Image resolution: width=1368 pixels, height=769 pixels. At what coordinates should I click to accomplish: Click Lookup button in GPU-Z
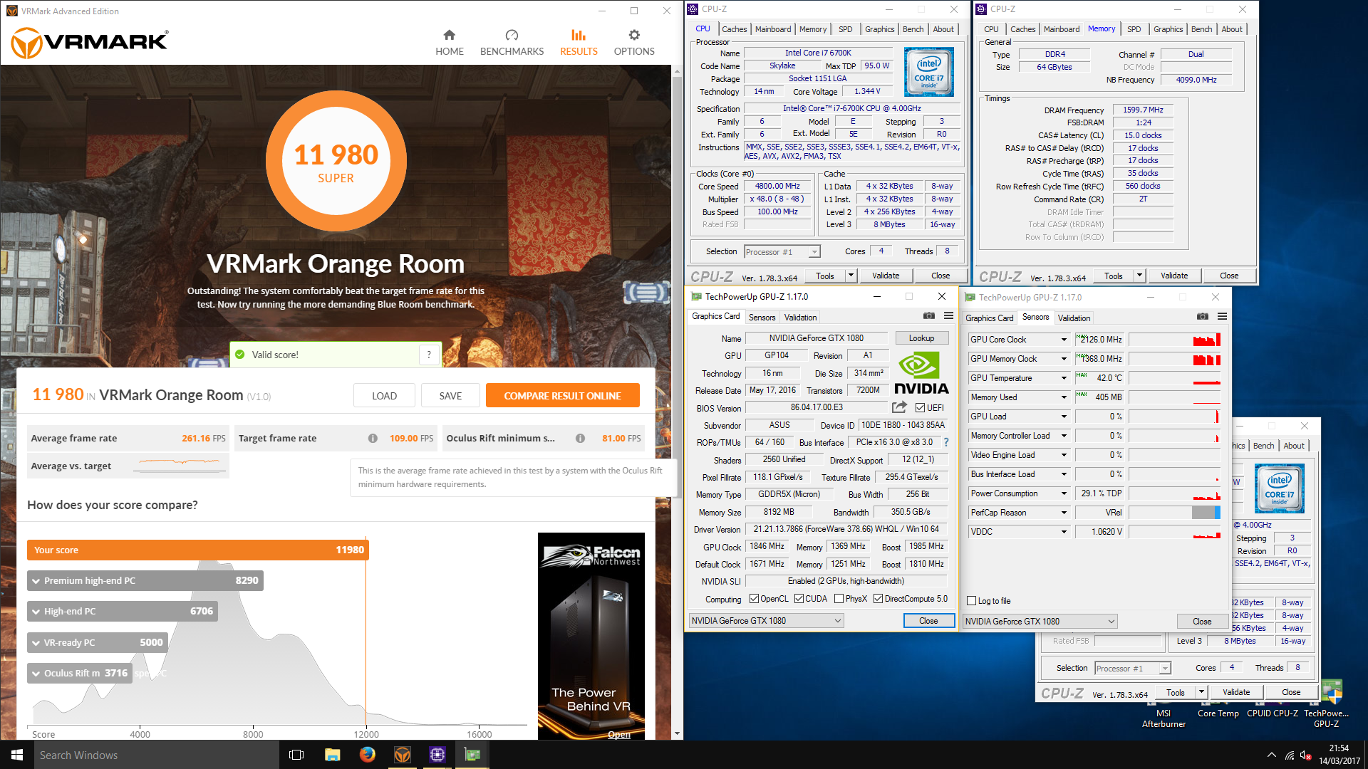point(921,338)
